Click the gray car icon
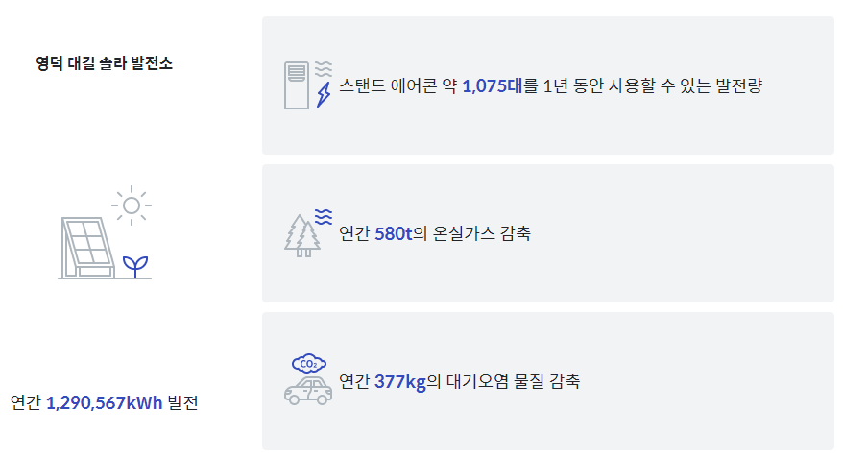Screen dimensions: 843x459 click(308, 391)
